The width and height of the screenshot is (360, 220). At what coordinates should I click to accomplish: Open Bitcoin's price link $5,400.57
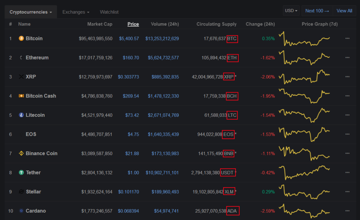(129, 39)
